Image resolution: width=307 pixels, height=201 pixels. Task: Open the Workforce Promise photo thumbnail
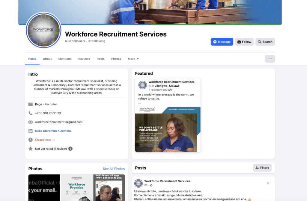(x=77, y=187)
